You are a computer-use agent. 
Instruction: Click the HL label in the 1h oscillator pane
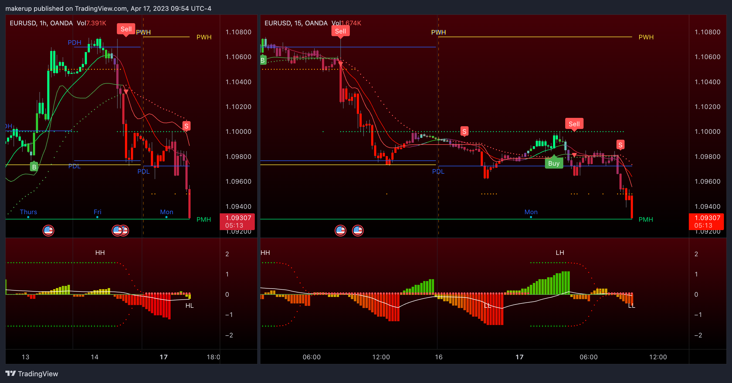(x=189, y=306)
